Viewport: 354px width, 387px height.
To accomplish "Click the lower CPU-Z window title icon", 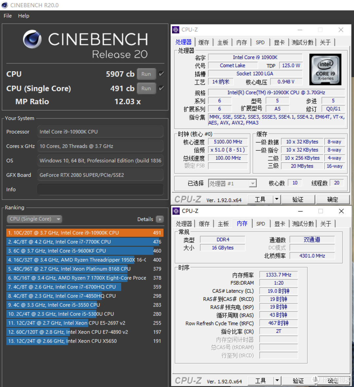I will (x=176, y=211).
